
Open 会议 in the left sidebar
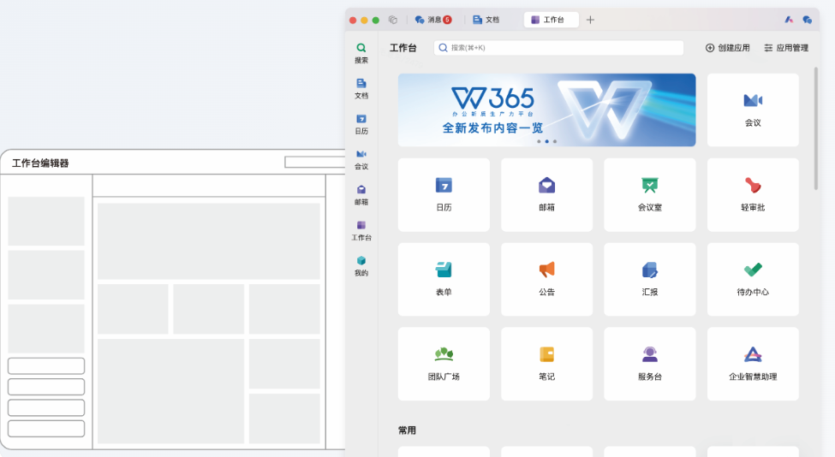(x=361, y=159)
